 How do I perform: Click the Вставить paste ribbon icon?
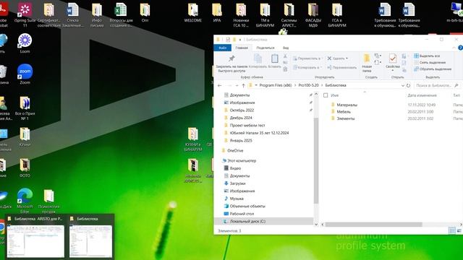point(275,58)
